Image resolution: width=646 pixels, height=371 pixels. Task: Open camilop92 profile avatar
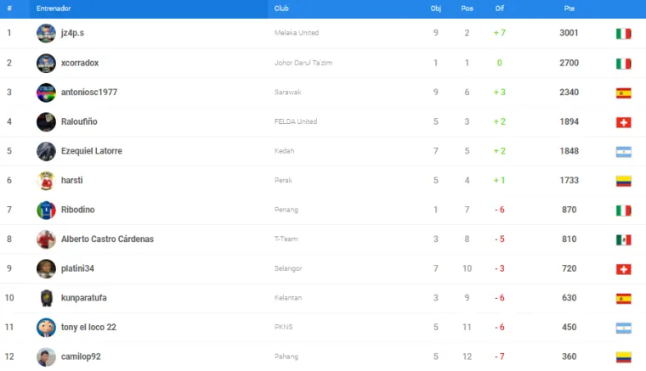[46, 357]
